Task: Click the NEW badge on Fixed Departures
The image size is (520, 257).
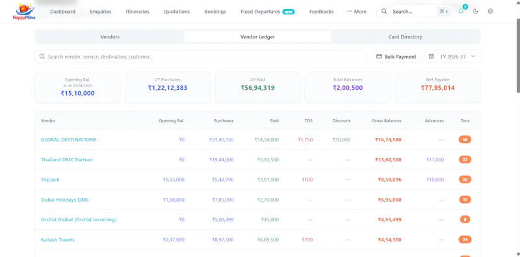Action: click(x=289, y=12)
